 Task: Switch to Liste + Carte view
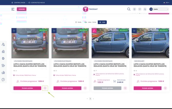pyautogui.click(x=90, y=22)
